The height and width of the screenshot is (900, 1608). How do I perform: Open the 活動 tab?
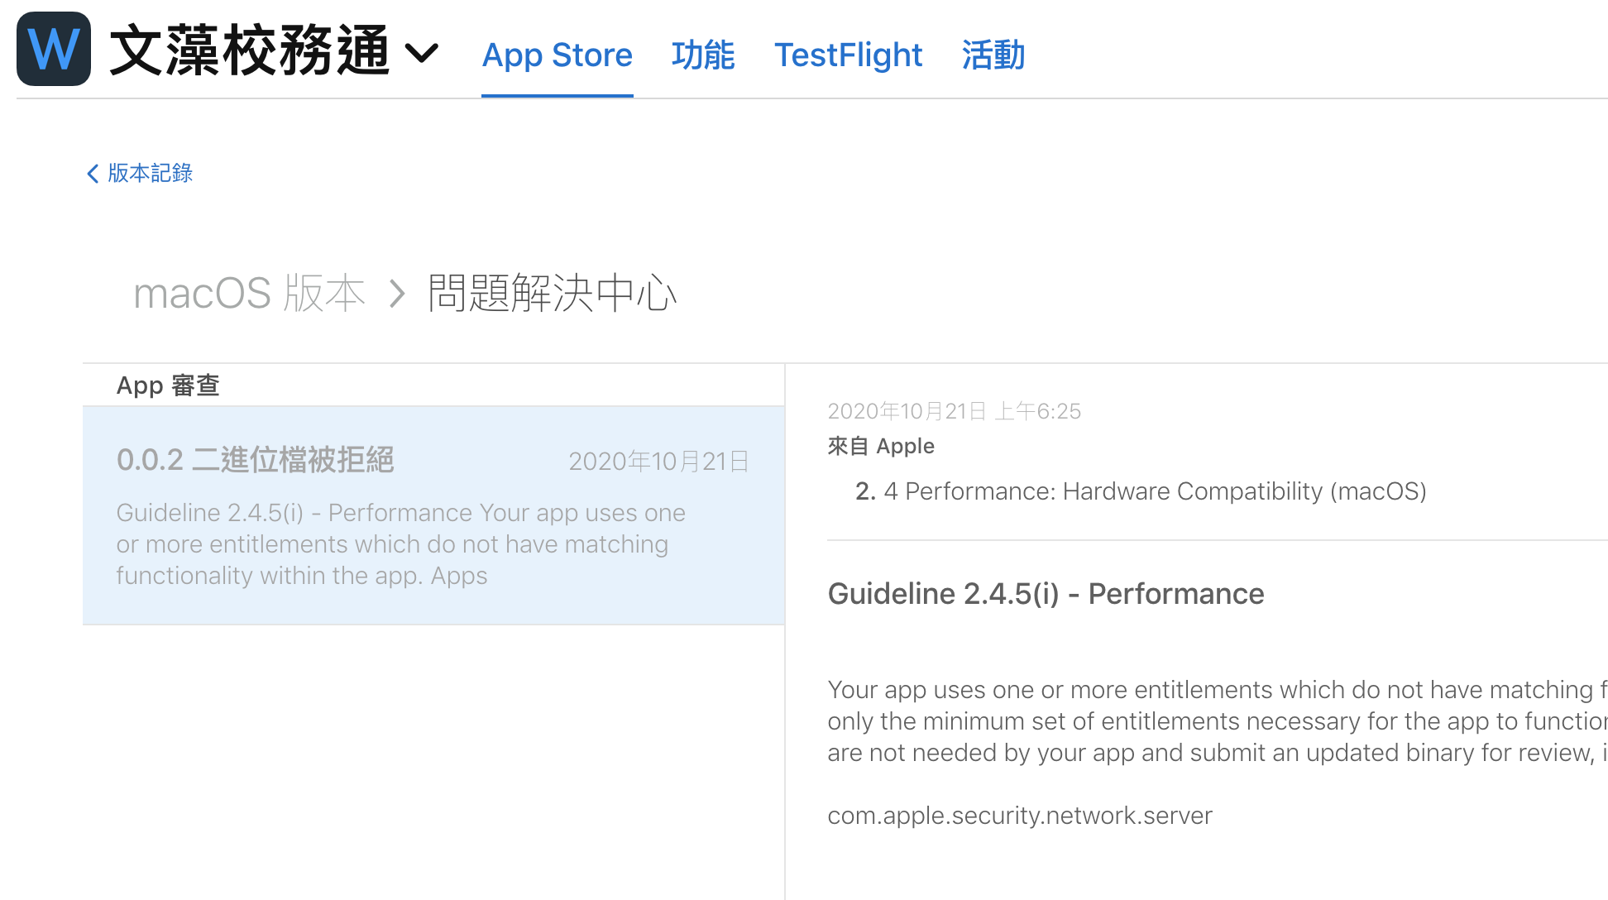click(x=993, y=55)
